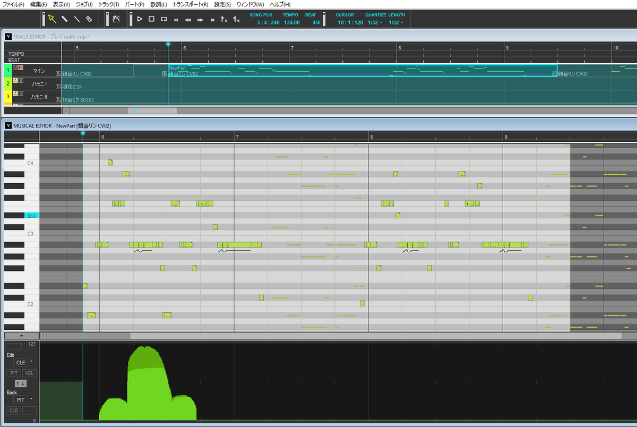Toggle render button on track 1 マイン

(58, 74)
